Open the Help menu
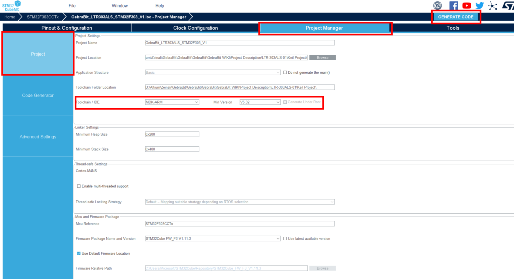The image size is (514, 279). click(x=160, y=6)
